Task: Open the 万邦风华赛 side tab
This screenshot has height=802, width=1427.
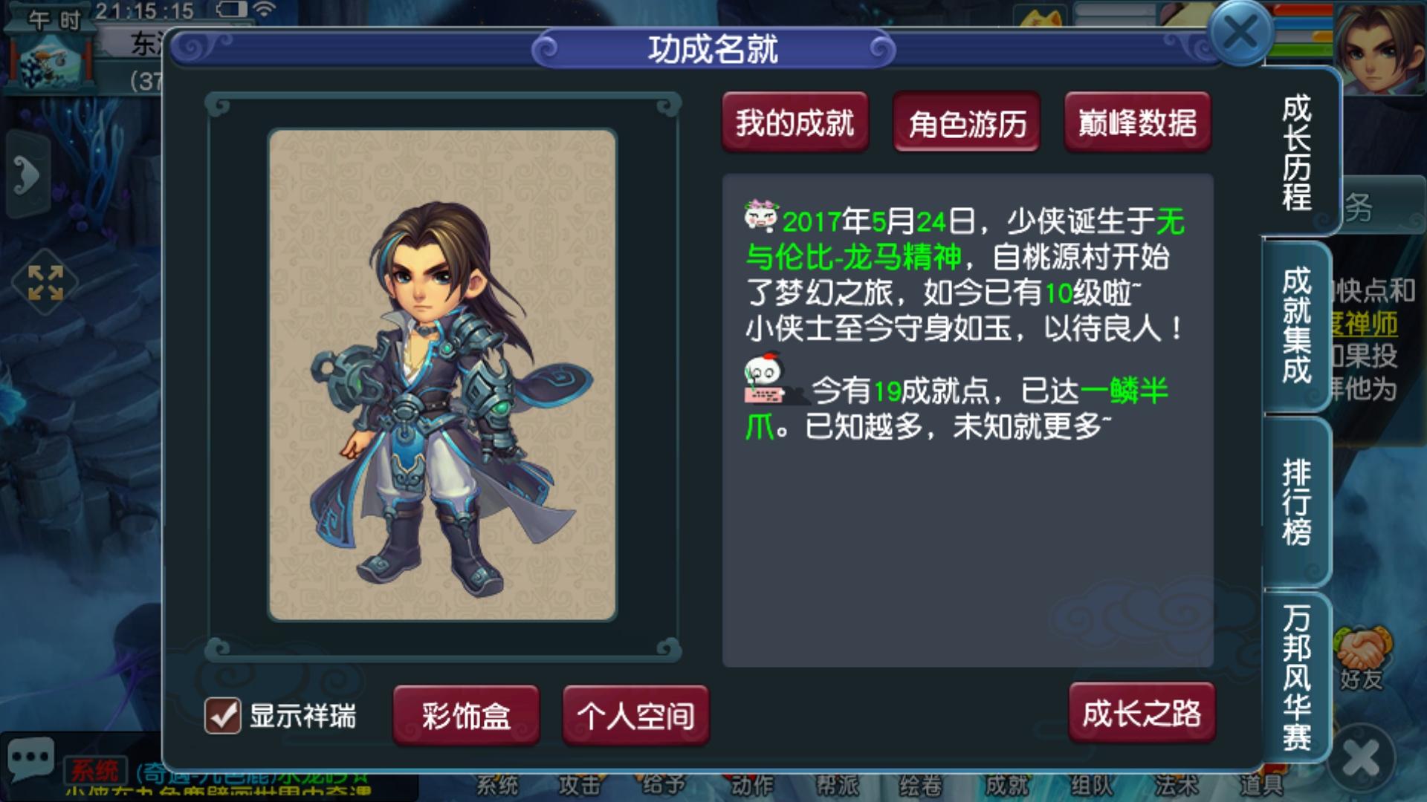Action: pos(1296,677)
